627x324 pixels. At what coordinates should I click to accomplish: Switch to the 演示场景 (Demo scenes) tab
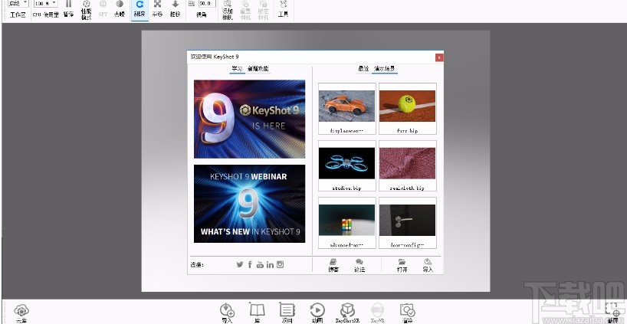tap(385, 69)
